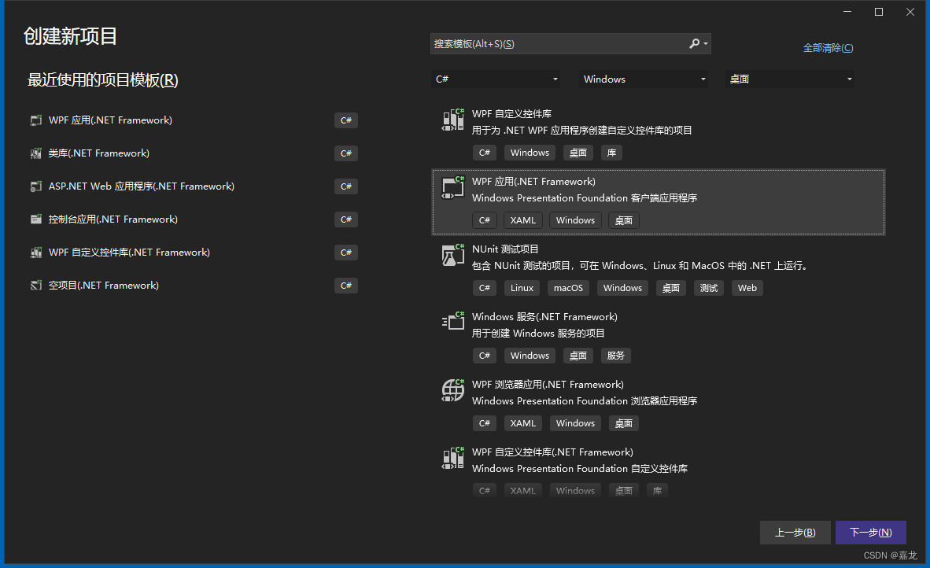The width and height of the screenshot is (930, 568).
Task: Click the recent WPF 自定义控件库(.NET Framework) icon
Action: pyautogui.click(x=36, y=253)
